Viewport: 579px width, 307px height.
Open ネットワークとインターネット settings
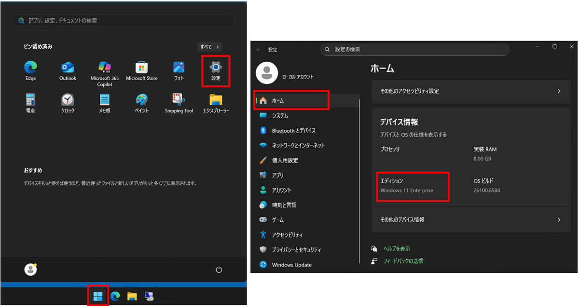click(298, 145)
